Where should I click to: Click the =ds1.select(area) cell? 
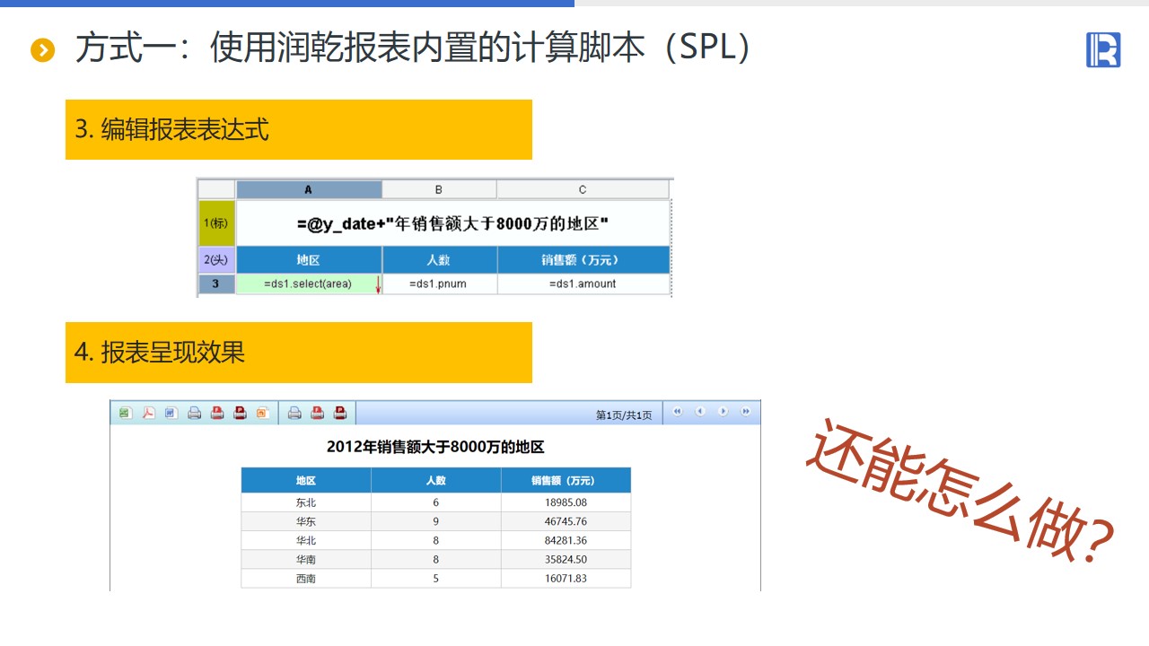309,284
